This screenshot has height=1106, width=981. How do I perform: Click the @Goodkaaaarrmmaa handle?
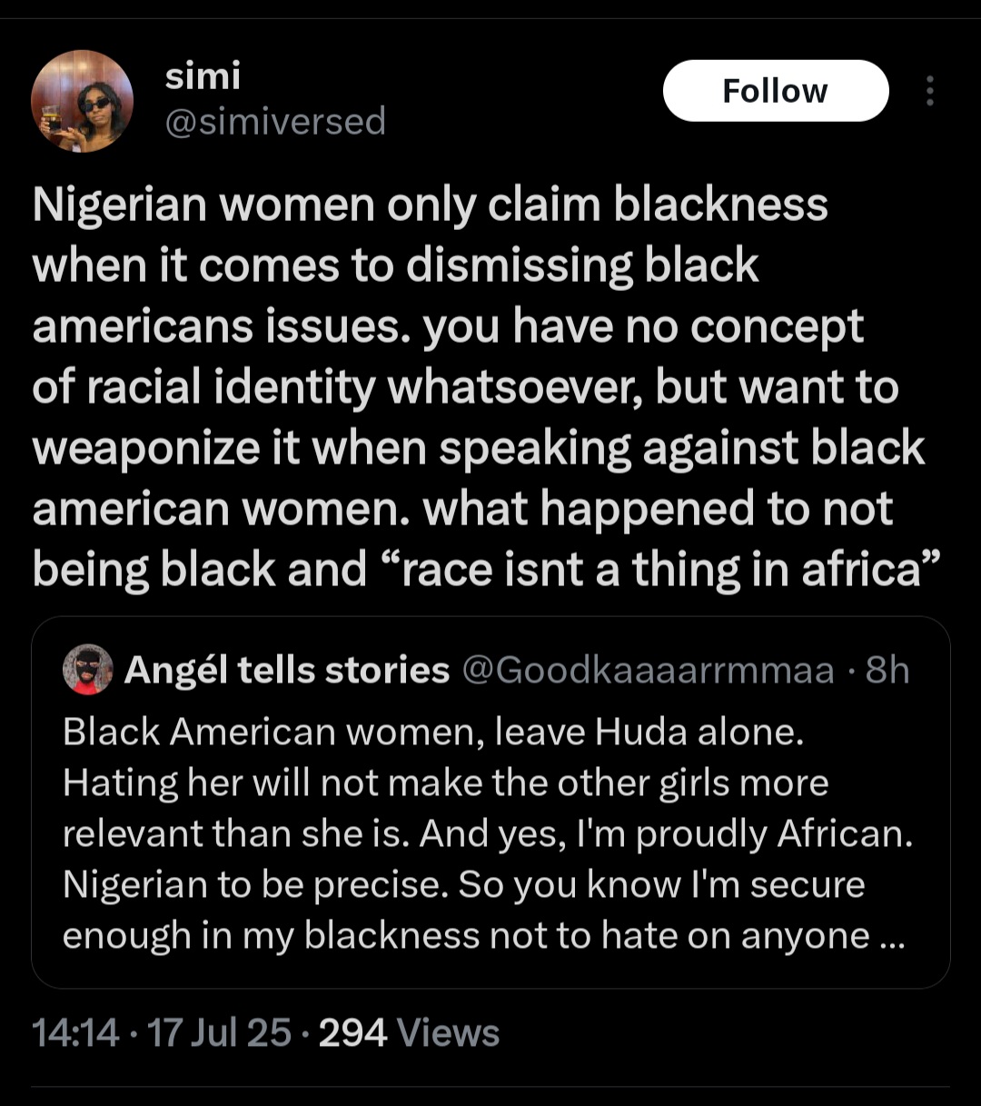[x=648, y=671]
